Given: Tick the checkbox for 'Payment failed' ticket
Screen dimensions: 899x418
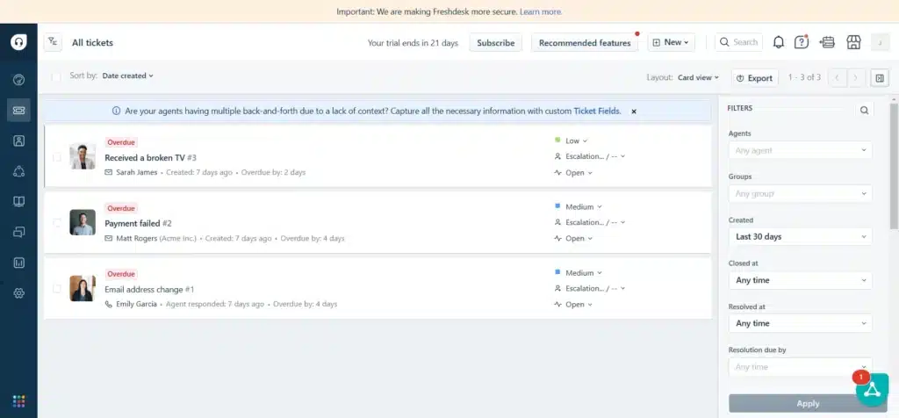Looking at the screenshot, I should click(x=57, y=223).
